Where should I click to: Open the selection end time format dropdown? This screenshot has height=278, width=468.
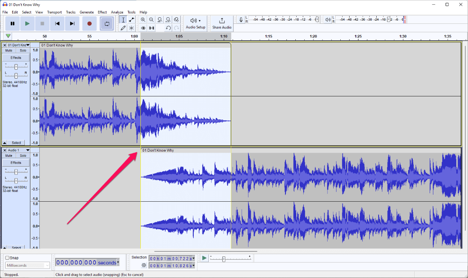pyautogui.click(x=194, y=265)
